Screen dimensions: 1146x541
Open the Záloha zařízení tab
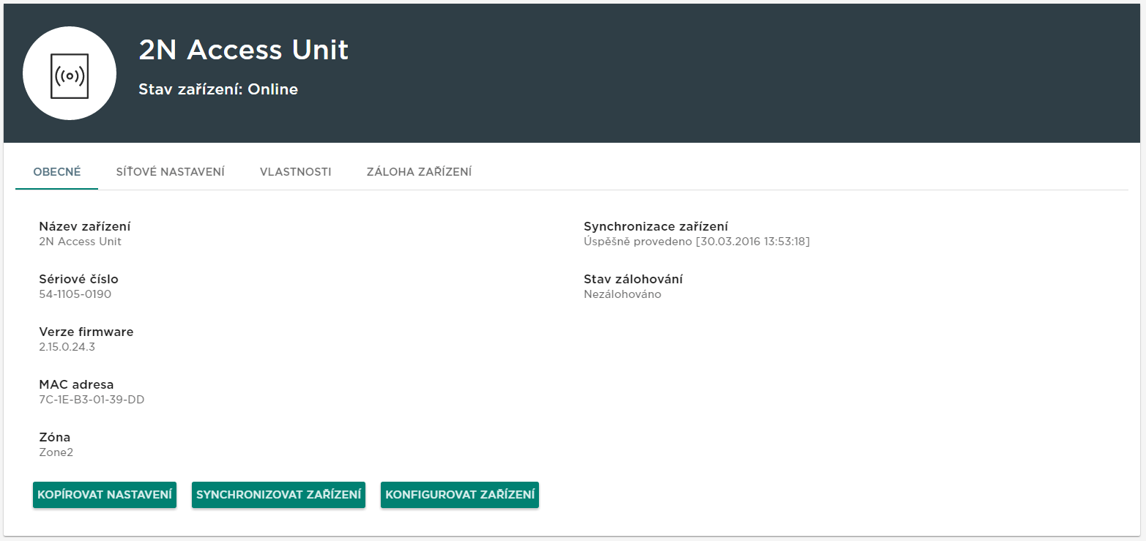[419, 172]
